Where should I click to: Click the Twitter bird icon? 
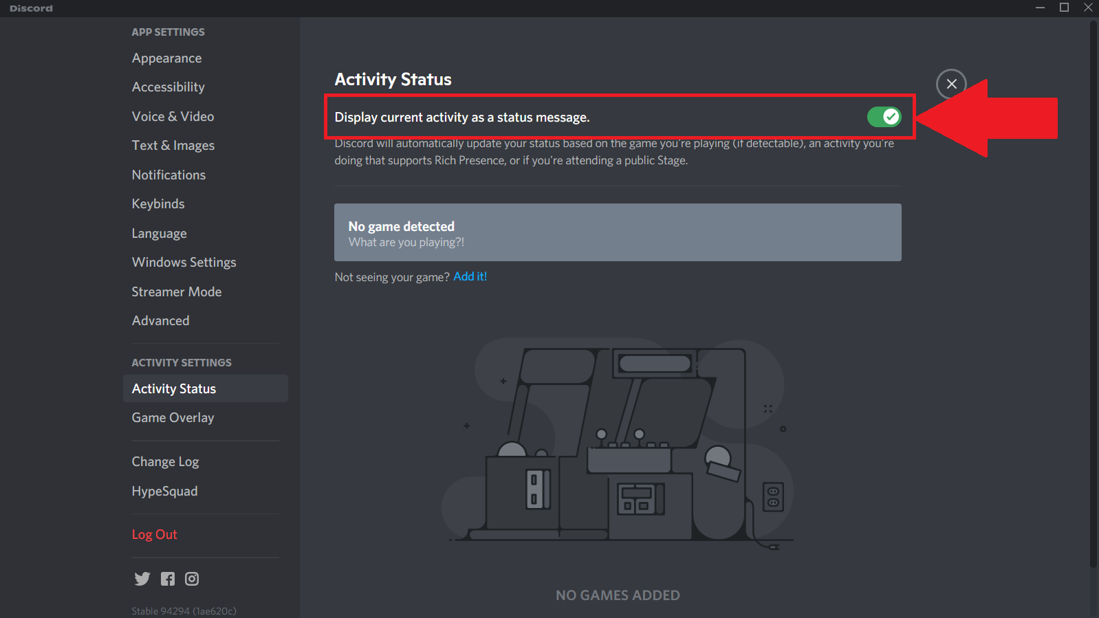click(x=142, y=579)
